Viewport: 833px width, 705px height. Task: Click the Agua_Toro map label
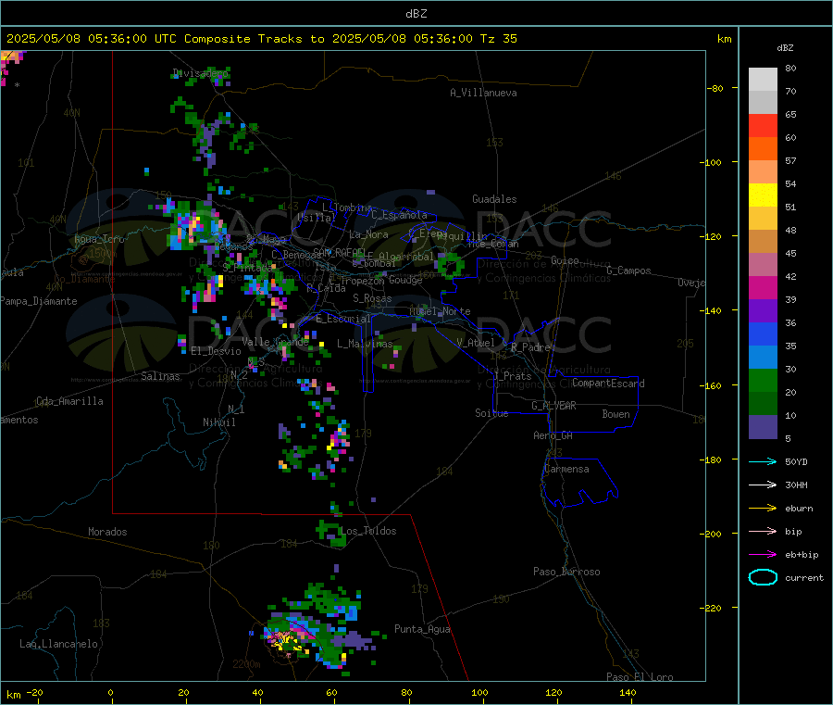tap(99, 239)
